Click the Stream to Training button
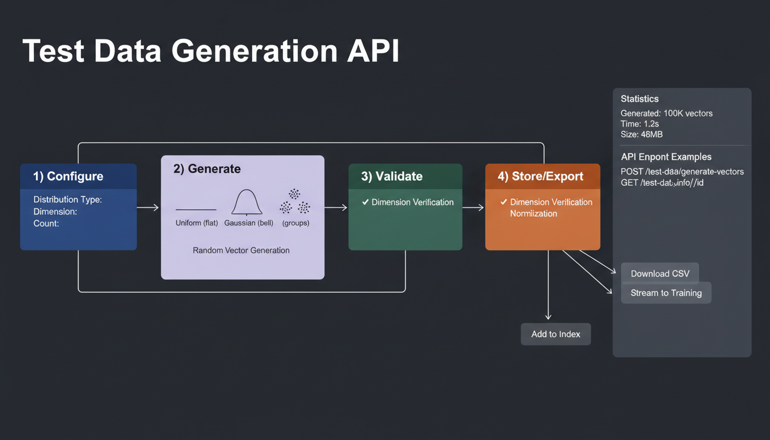The height and width of the screenshot is (440, 770). [x=666, y=293]
